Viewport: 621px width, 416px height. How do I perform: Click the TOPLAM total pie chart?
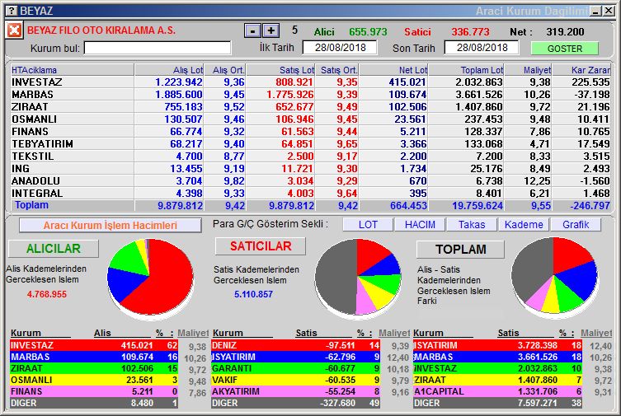pos(554,276)
